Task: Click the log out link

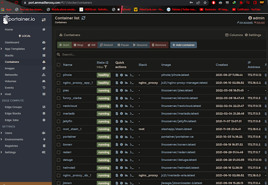Action: click(259, 22)
